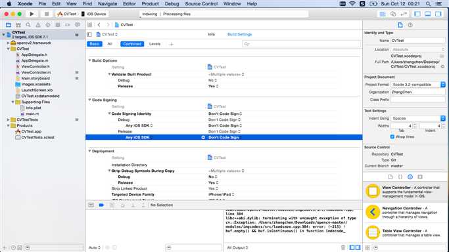Select the Basic settings filter
This screenshot has height=252, width=449.
point(95,44)
